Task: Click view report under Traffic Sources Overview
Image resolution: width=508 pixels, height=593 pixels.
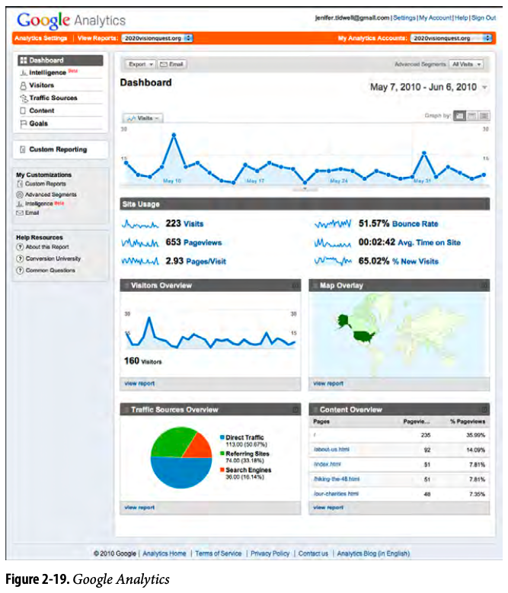Action: [x=139, y=508]
